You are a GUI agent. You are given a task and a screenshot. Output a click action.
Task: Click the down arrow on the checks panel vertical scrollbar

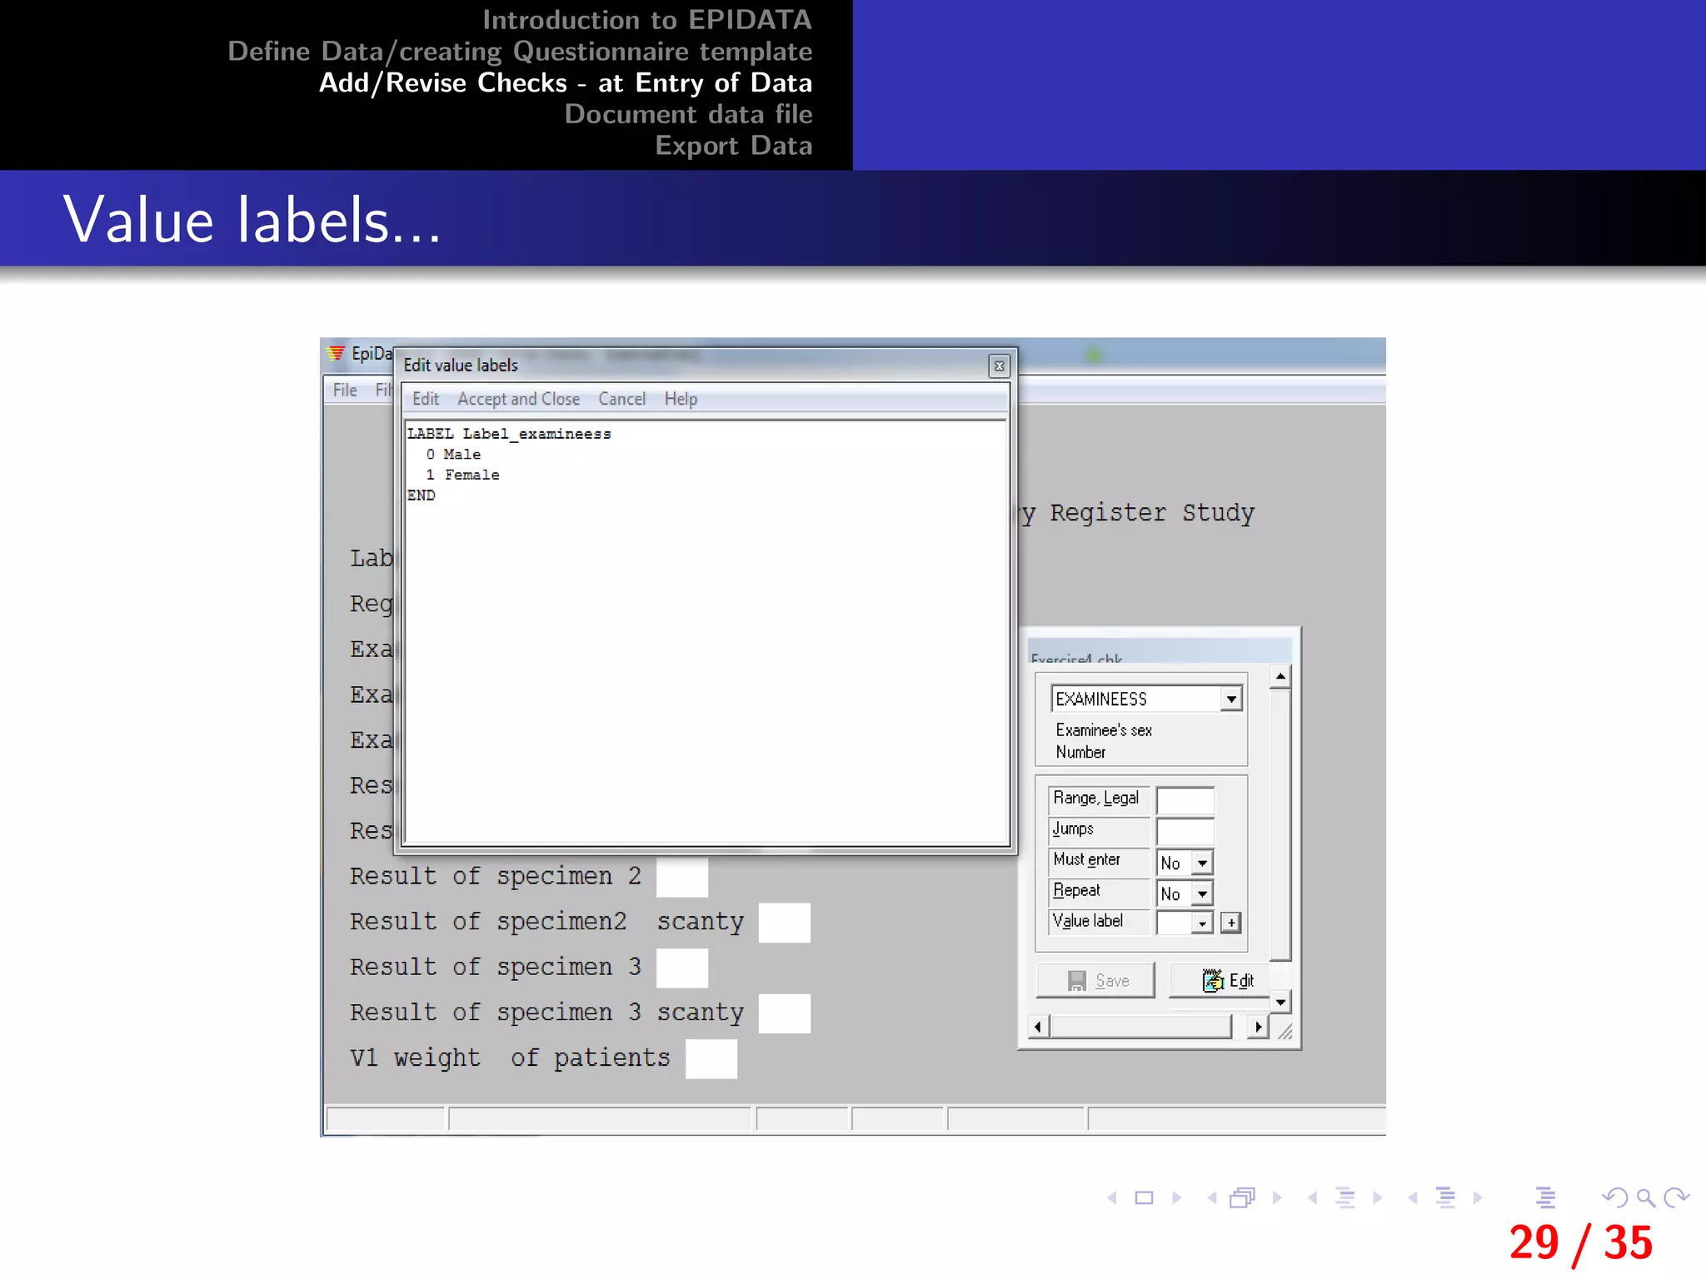1280,1002
